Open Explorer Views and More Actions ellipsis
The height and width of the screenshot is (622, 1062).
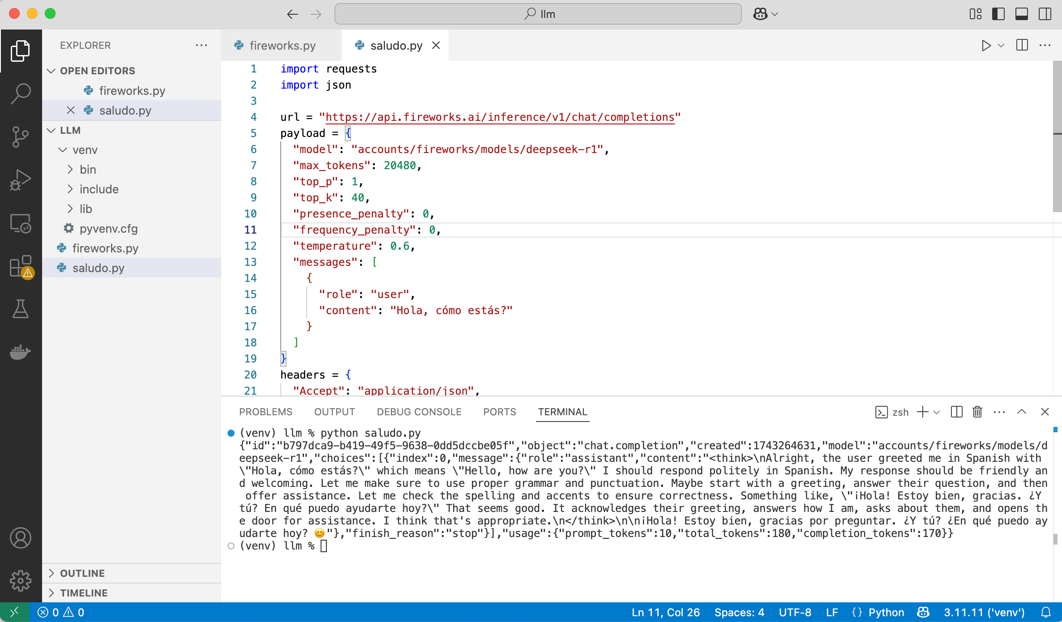(201, 45)
